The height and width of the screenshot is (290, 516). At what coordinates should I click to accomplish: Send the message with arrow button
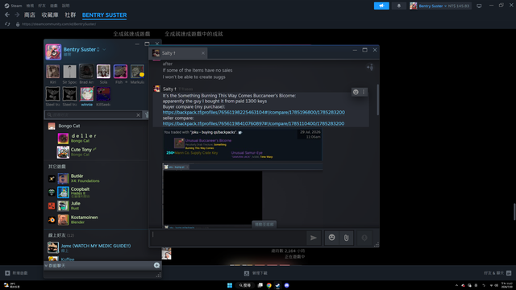tap(314, 238)
